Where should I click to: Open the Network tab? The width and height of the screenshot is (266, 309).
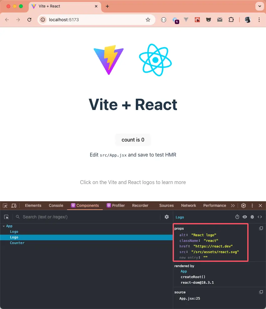tap(189, 206)
